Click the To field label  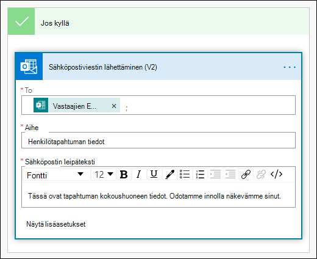29,90
